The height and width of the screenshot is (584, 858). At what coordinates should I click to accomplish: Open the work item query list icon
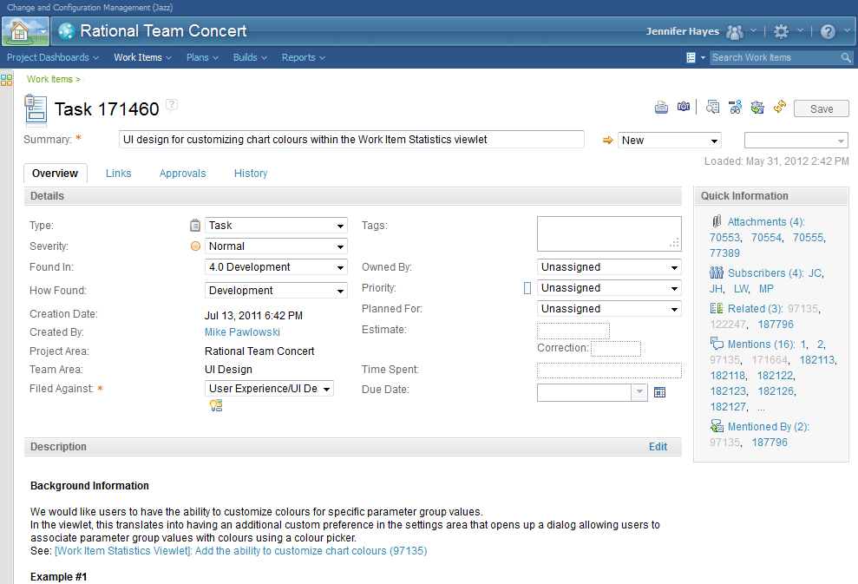pos(691,57)
